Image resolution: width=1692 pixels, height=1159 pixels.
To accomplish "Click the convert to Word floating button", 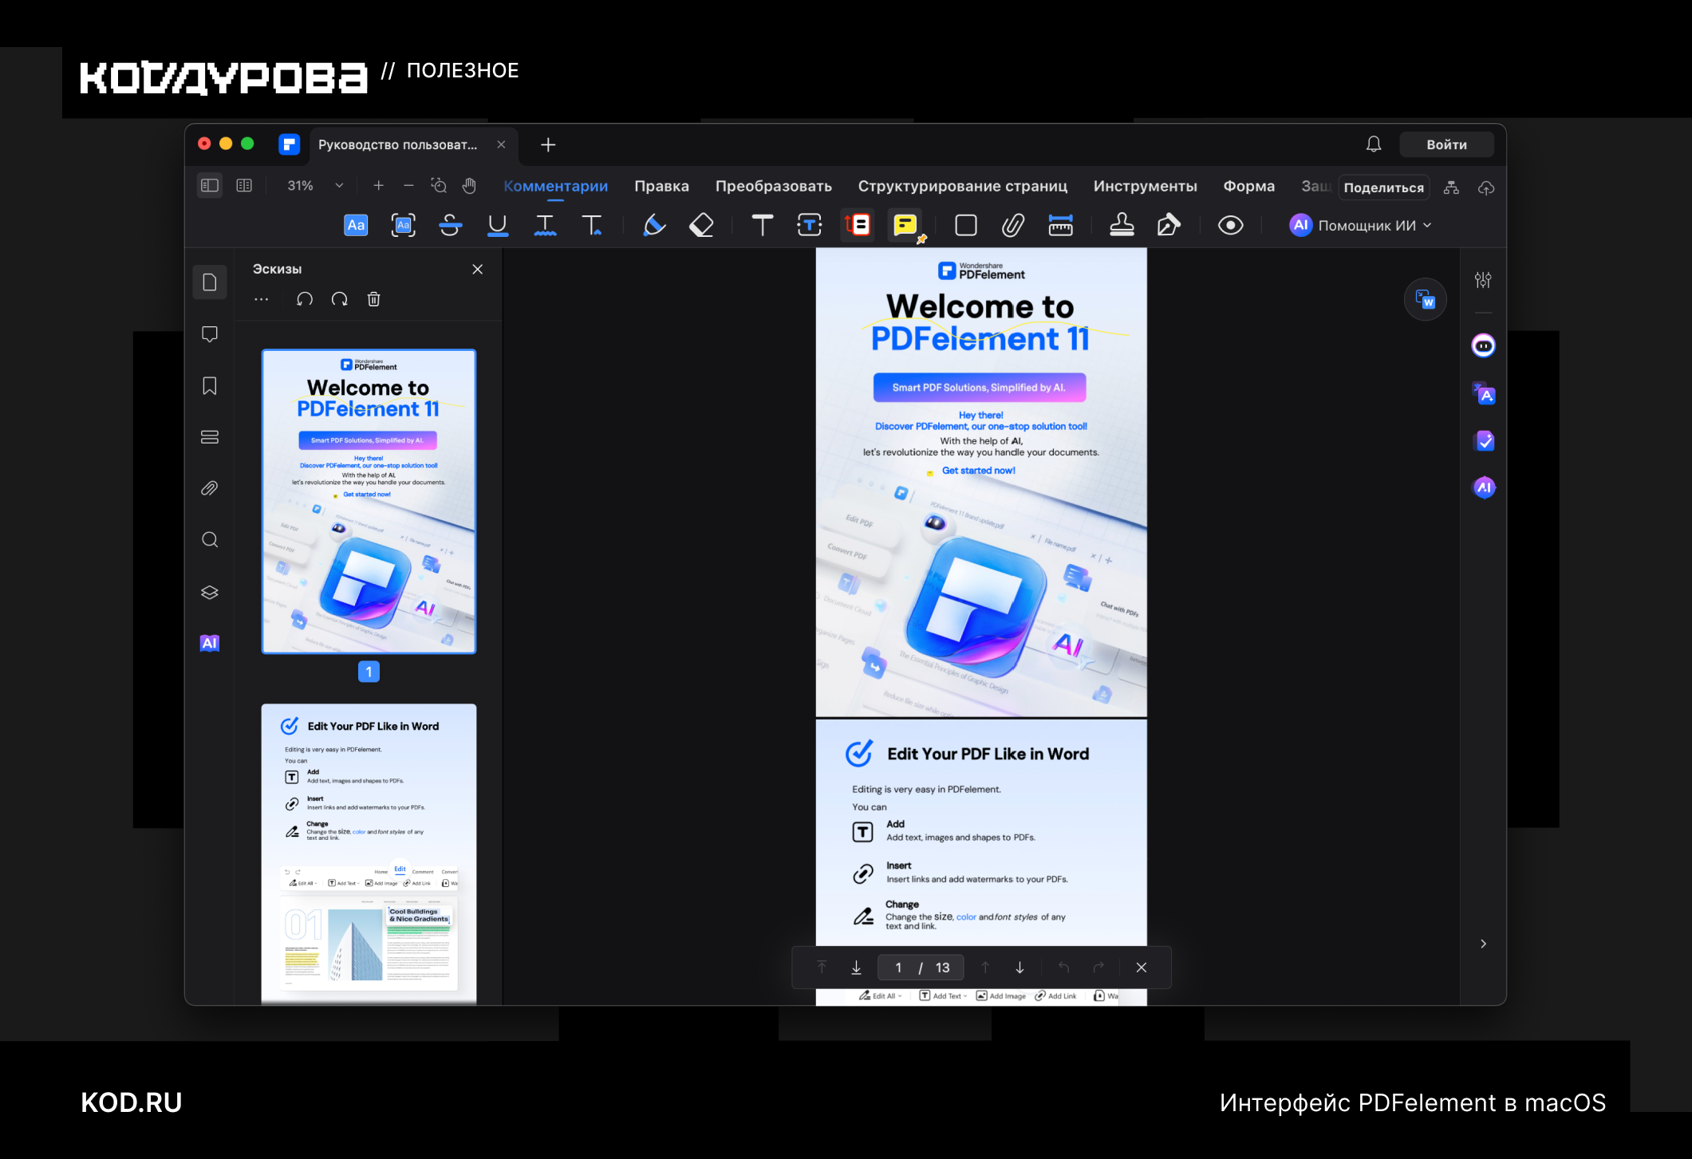I will click(x=1425, y=299).
